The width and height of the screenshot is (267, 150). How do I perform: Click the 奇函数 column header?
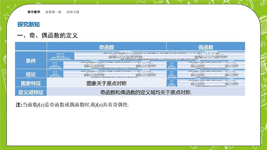click(107, 47)
